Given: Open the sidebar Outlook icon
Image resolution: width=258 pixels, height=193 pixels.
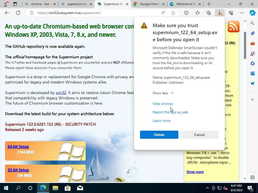Looking at the screenshot, I should [252, 73].
